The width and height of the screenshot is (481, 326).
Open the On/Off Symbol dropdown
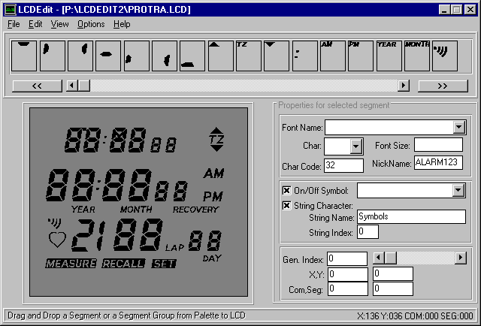459,191
